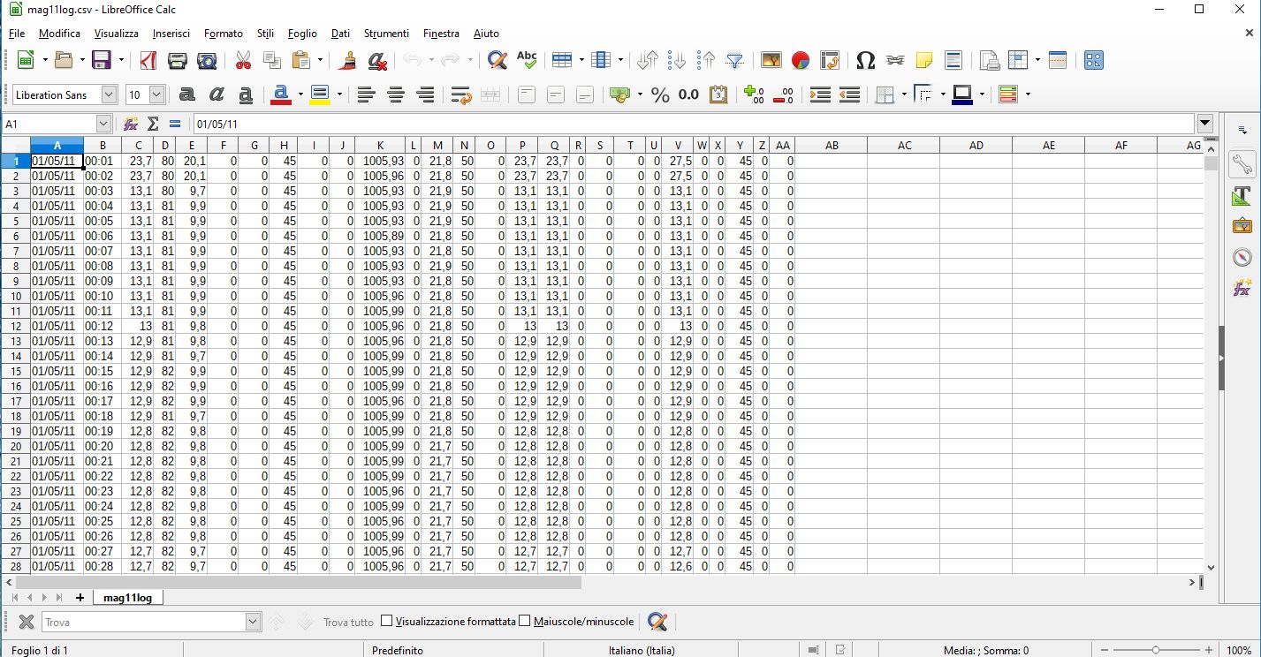Format as percent icon
1261x657 pixels.
pos(660,94)
